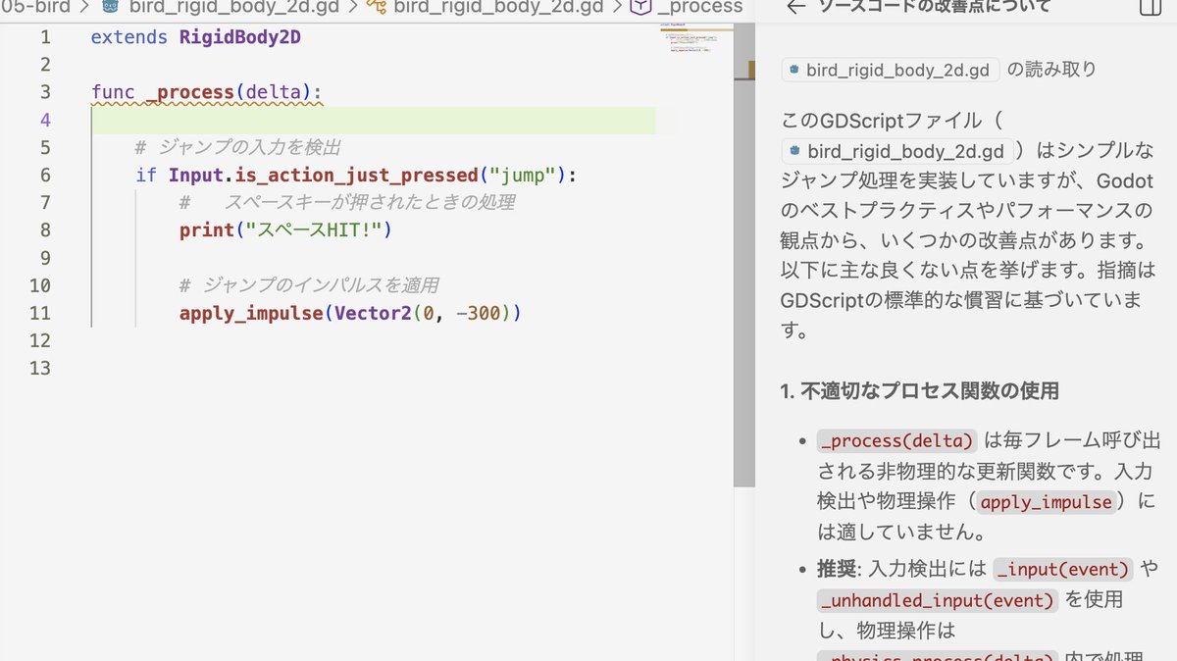This screenshot has width=1177, height=661.
Task: Click the "jump" string on line 6
Action: click(524, 176)
